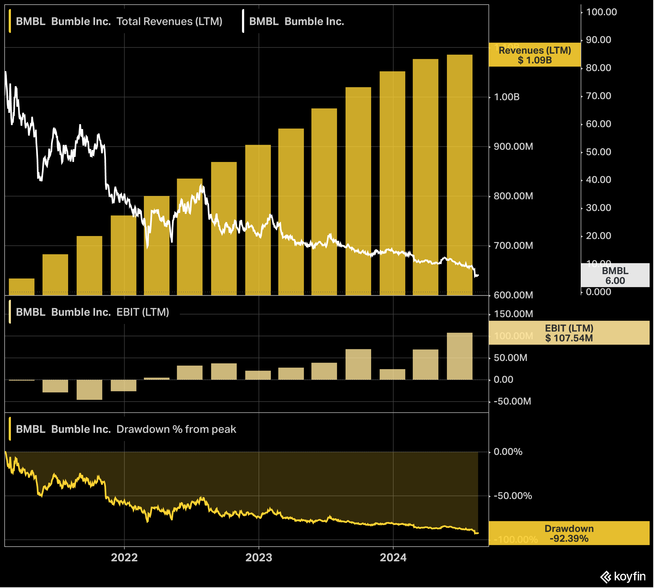The height and width of the screenshot is (588, 654).
Task: Click the end point of white price line
Action: pyautogui.click(x=478, y=275)
